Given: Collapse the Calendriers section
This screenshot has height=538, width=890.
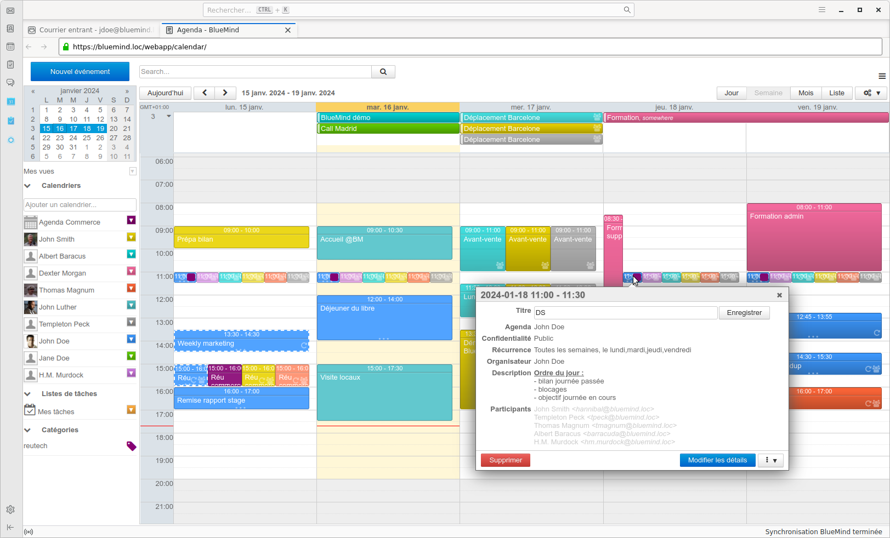Looking at the screenshot, I should coord(27,186).
